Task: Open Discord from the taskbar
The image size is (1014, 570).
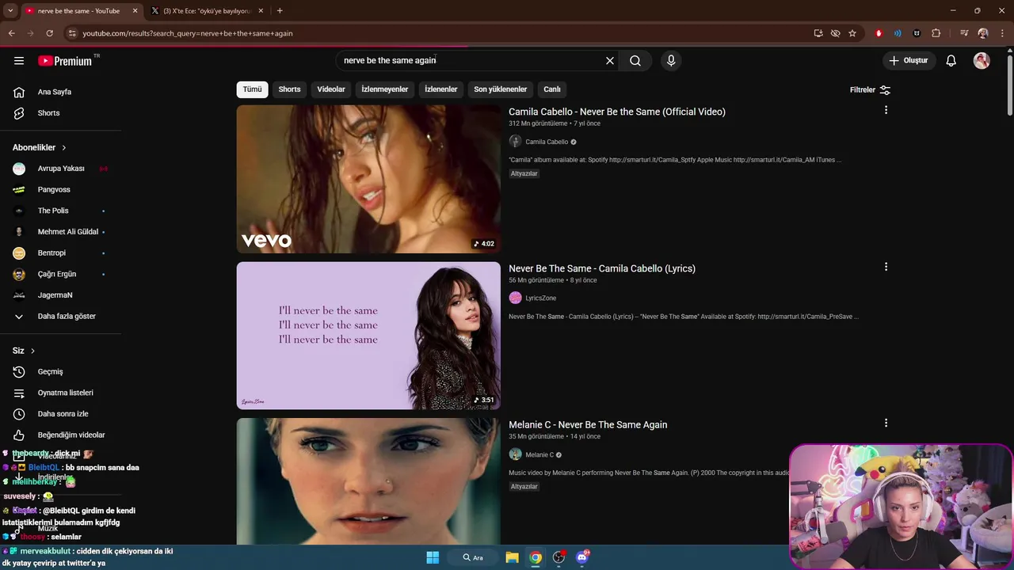Action: (x=583, y=557)
